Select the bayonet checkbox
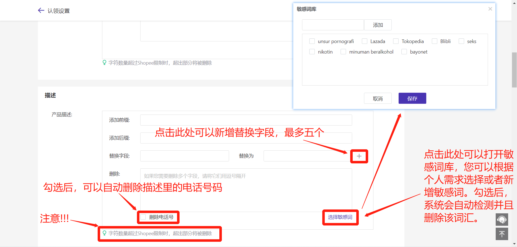Image resolution: width=517 pixels, height=247 pixels. coord(404,52)
